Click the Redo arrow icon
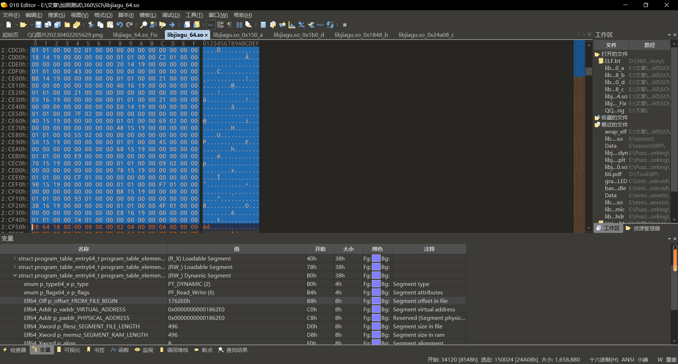This screenshot has width=678, height=364. click(x=129, y=25)
